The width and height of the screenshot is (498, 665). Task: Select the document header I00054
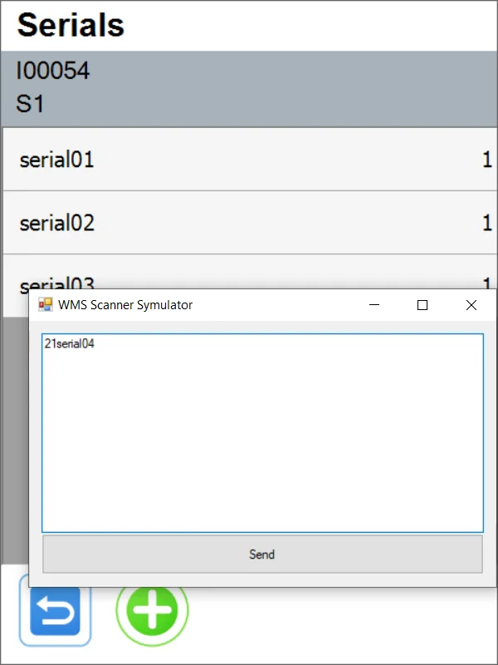tap(54, 71)
